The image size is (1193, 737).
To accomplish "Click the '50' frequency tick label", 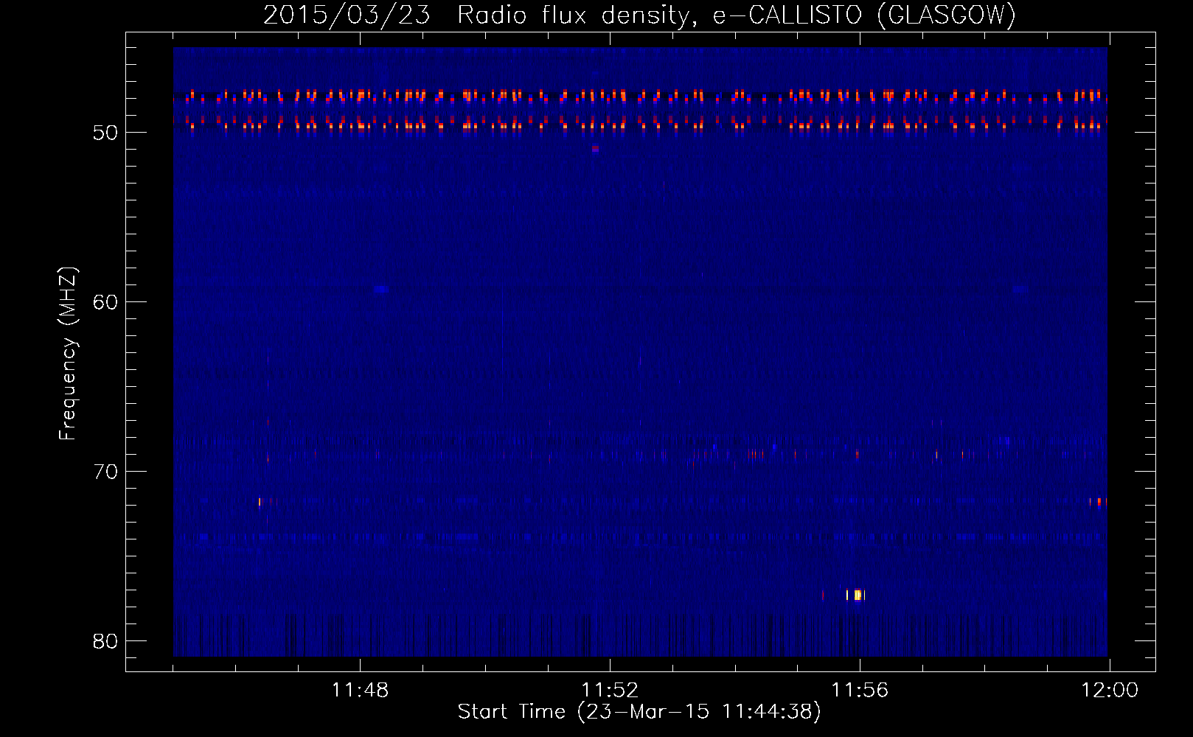I will 105,133.
